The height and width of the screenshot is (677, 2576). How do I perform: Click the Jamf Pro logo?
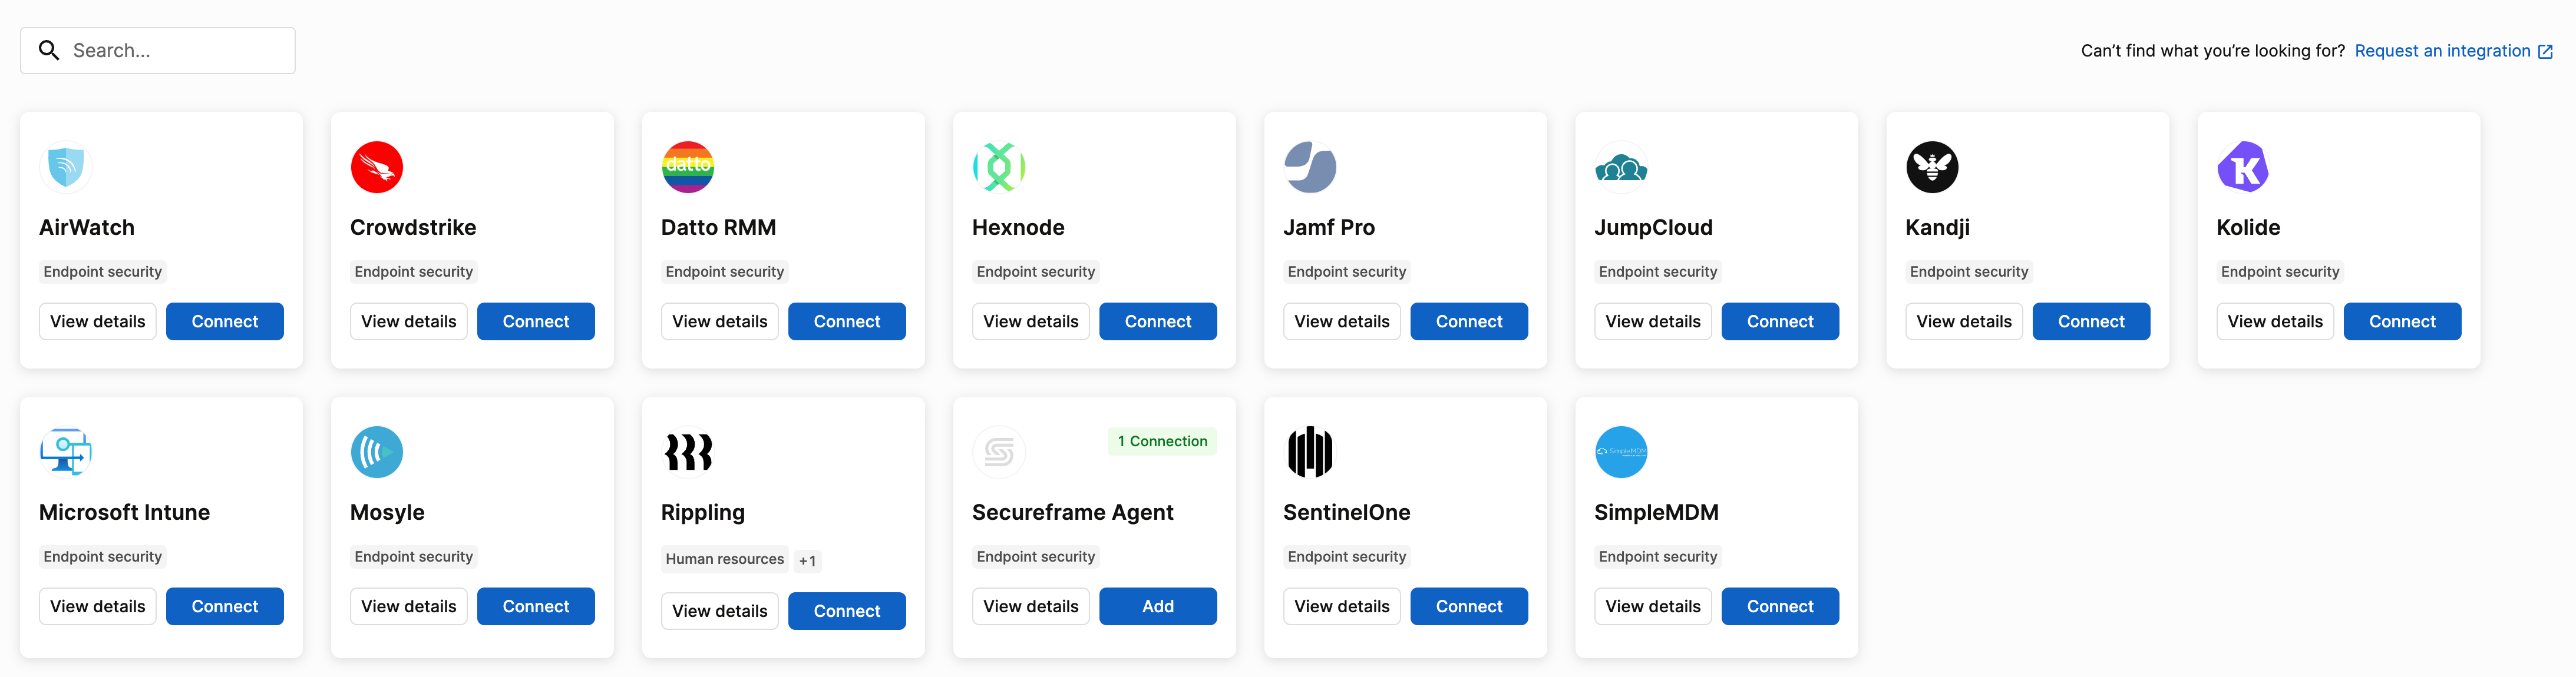1310,167
